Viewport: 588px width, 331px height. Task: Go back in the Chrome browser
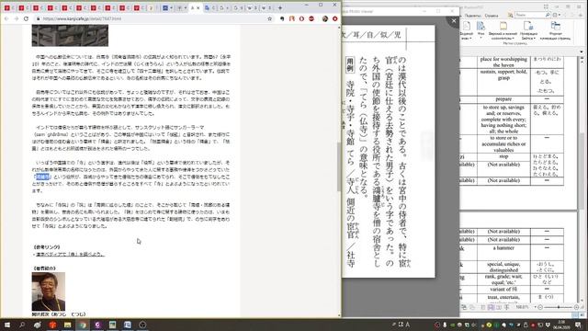pyautogui.click(x=6, y=18)
